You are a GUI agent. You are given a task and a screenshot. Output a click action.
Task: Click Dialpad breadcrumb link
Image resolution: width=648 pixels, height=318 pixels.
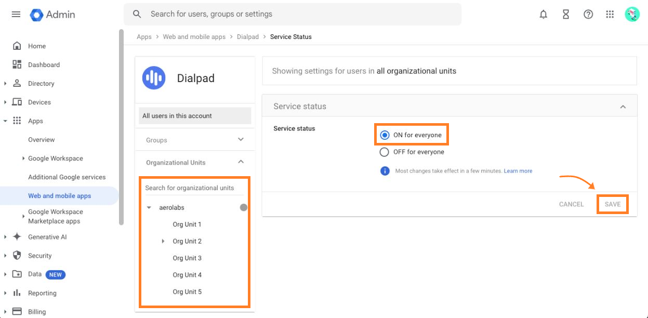tap(248, 37)
